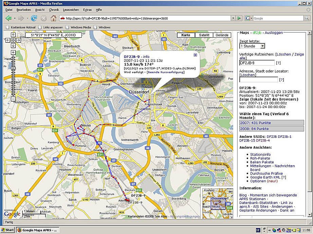Click the Stop loading button
Image resolution: width=313 pixels, height=234 pixels.
(x=43, y=19)
